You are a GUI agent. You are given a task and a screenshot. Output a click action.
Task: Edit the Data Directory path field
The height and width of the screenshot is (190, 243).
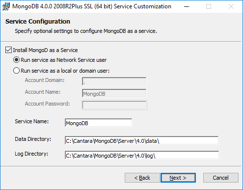click(x=142, y=140)
